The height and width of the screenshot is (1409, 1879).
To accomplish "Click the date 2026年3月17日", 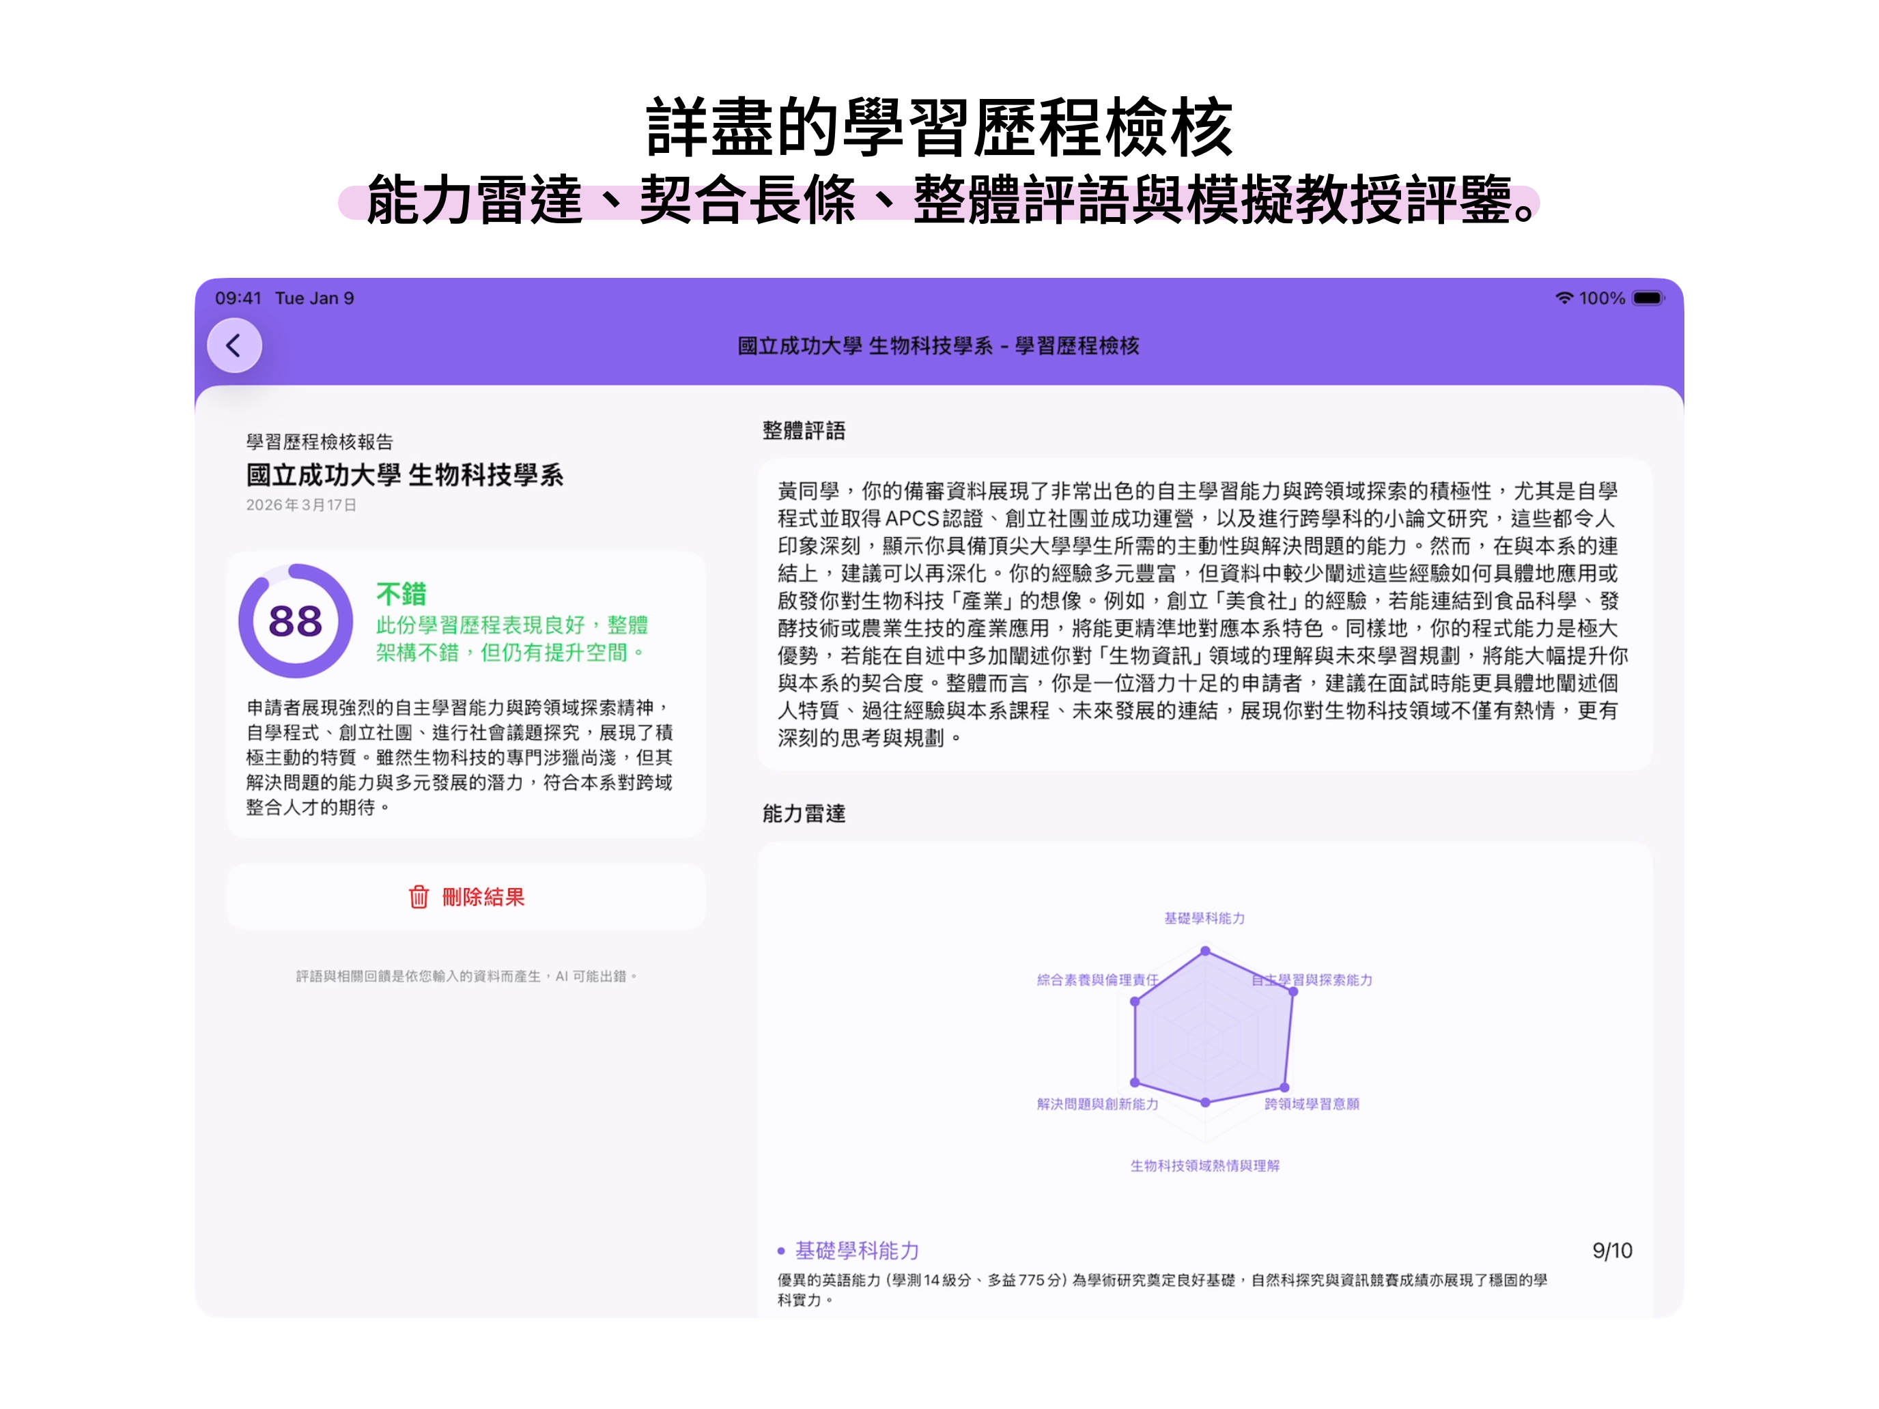I will click(302, 504).
